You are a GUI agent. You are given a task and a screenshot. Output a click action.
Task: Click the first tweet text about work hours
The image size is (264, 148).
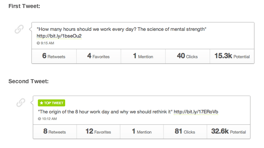(122, 29)
